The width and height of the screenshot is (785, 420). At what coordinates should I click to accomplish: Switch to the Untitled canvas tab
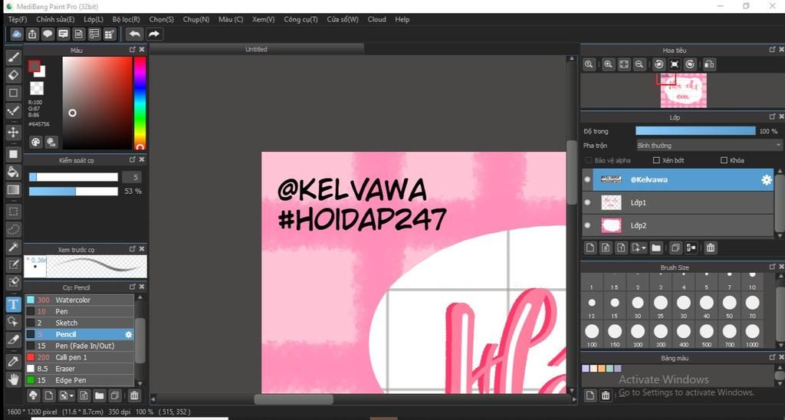tap(256, 49)
